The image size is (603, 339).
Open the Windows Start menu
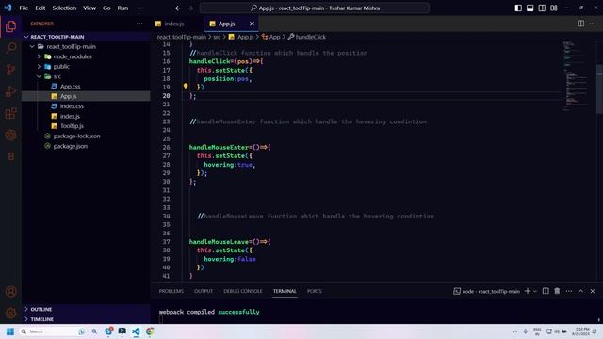point(10,331)
